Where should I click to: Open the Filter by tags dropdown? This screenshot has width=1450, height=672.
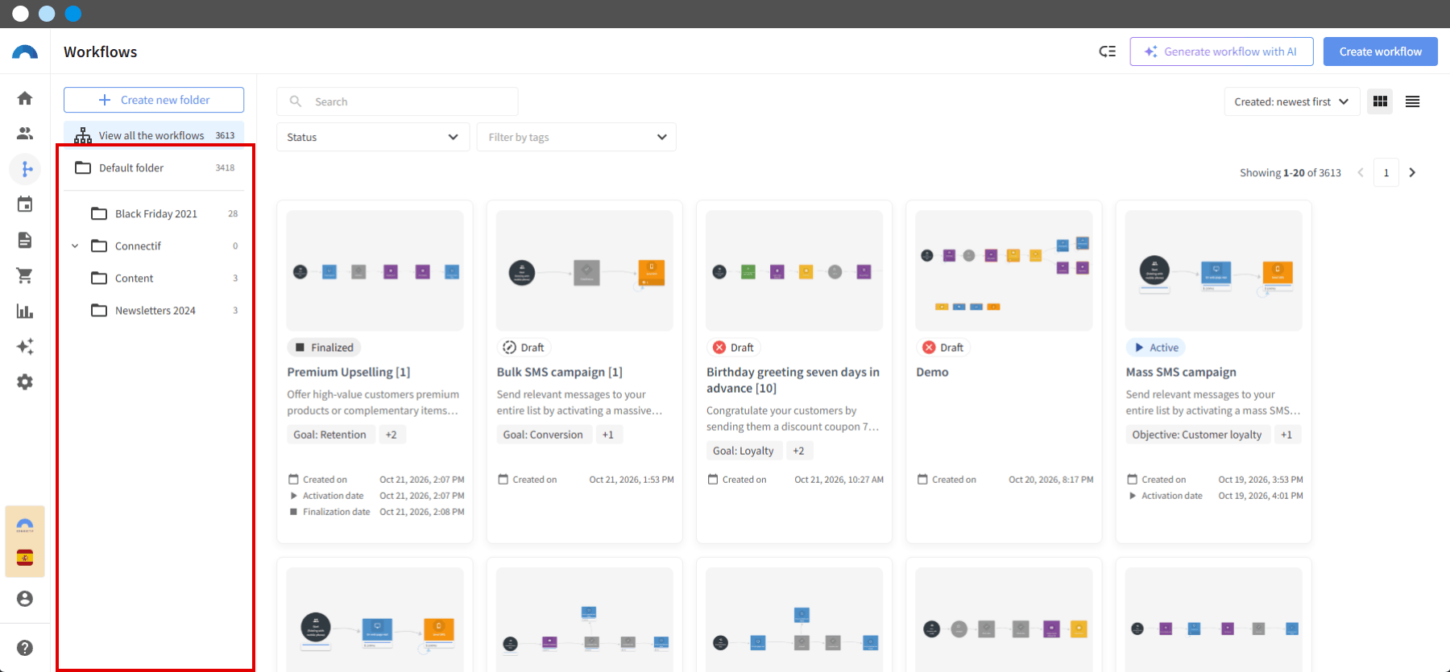(577, 137)
